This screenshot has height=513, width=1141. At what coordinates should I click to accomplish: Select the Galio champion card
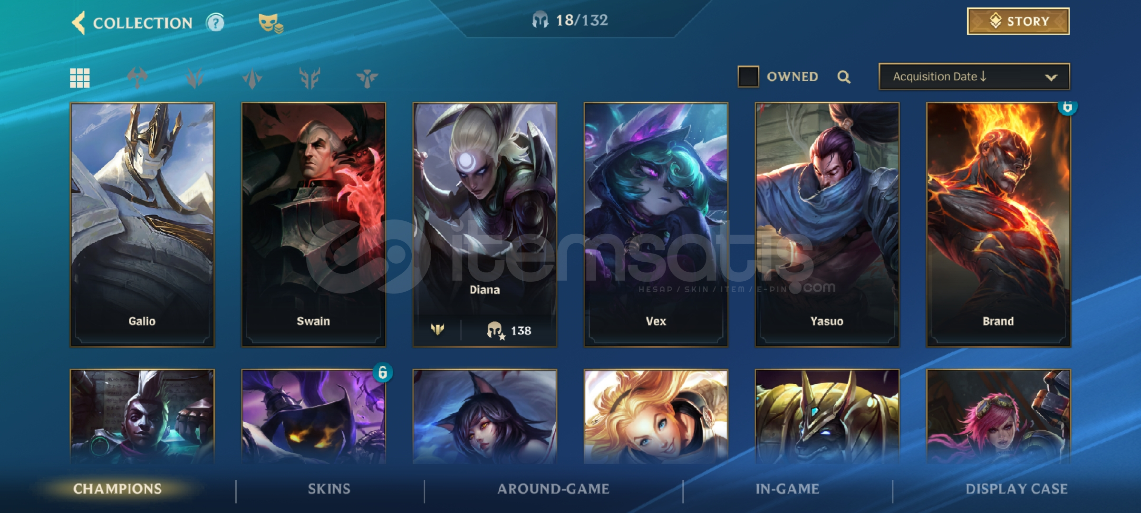coord(142,225)
